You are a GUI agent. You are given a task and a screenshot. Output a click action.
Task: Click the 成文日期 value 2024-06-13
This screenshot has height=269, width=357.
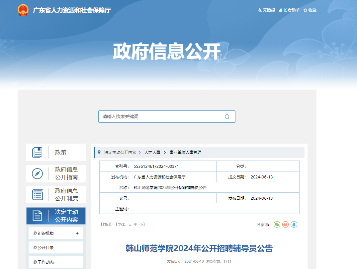click(262, 177)
